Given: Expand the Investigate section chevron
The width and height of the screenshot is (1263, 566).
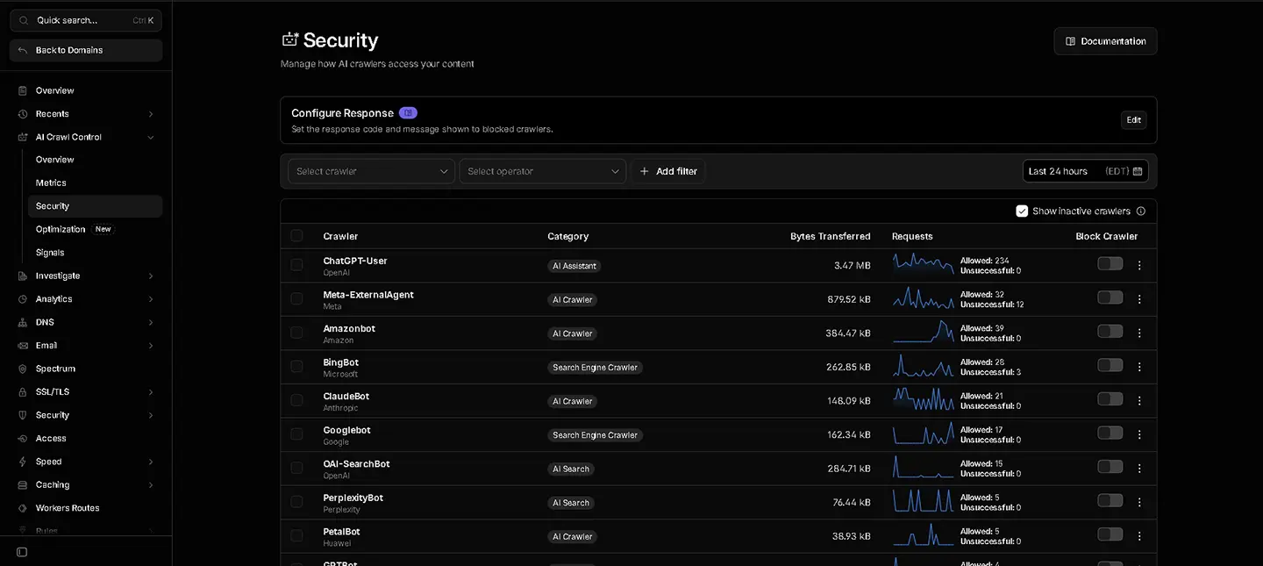Looking at the screenshot, I should [151, 276].
